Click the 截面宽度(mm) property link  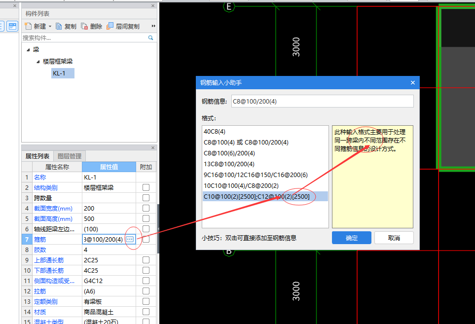(53, 208)
